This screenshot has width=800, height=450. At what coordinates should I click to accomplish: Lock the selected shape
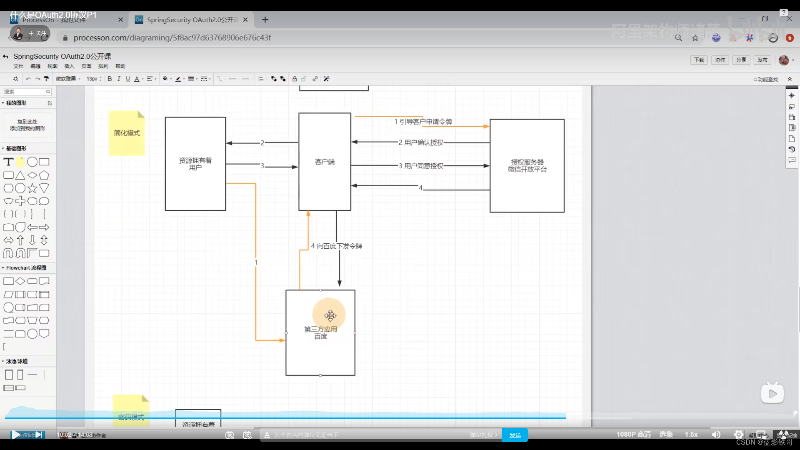pos(295,79)
